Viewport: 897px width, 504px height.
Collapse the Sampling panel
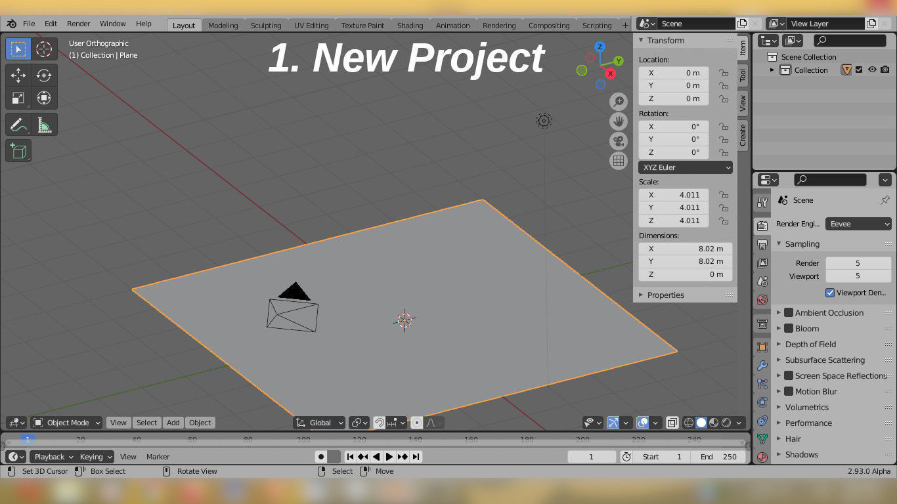click(x=802, y=244)
